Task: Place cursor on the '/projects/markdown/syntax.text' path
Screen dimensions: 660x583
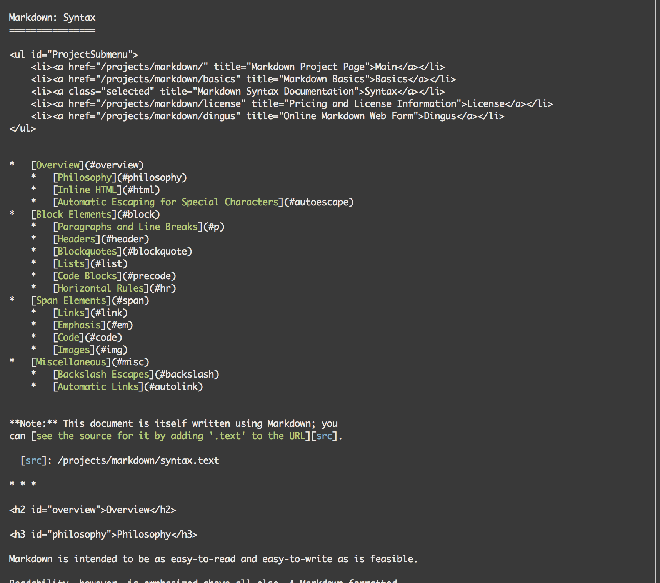Action: pyautogui.click(x=138, y=461)
